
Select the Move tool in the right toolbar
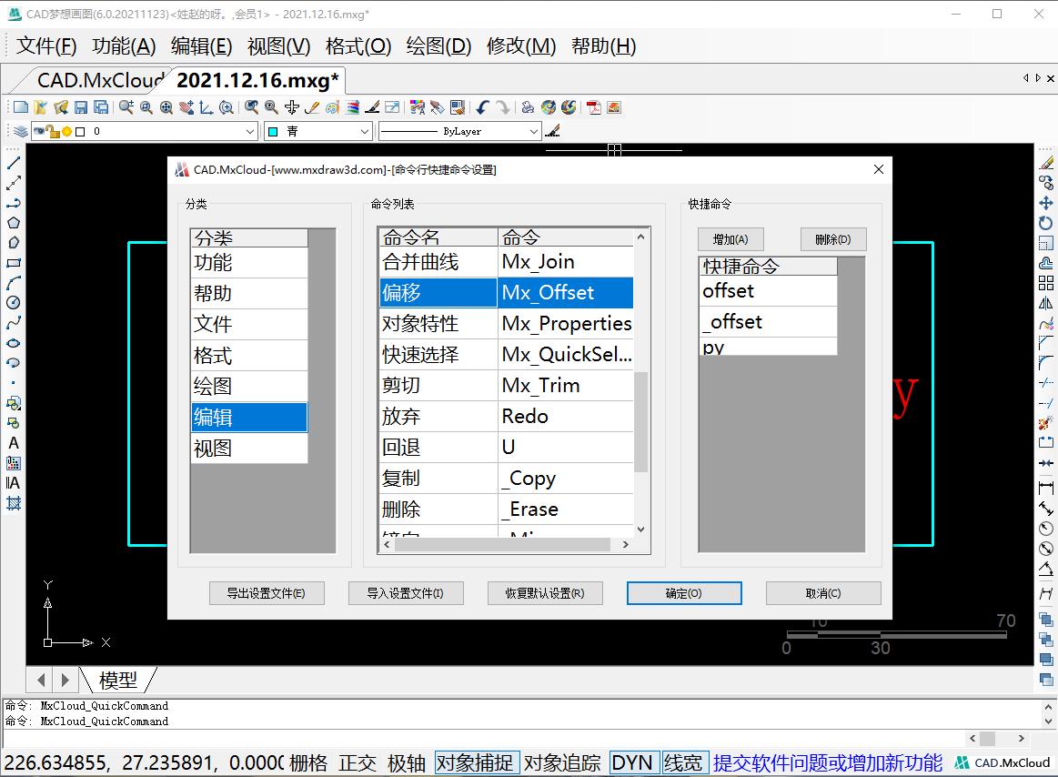1046,202
